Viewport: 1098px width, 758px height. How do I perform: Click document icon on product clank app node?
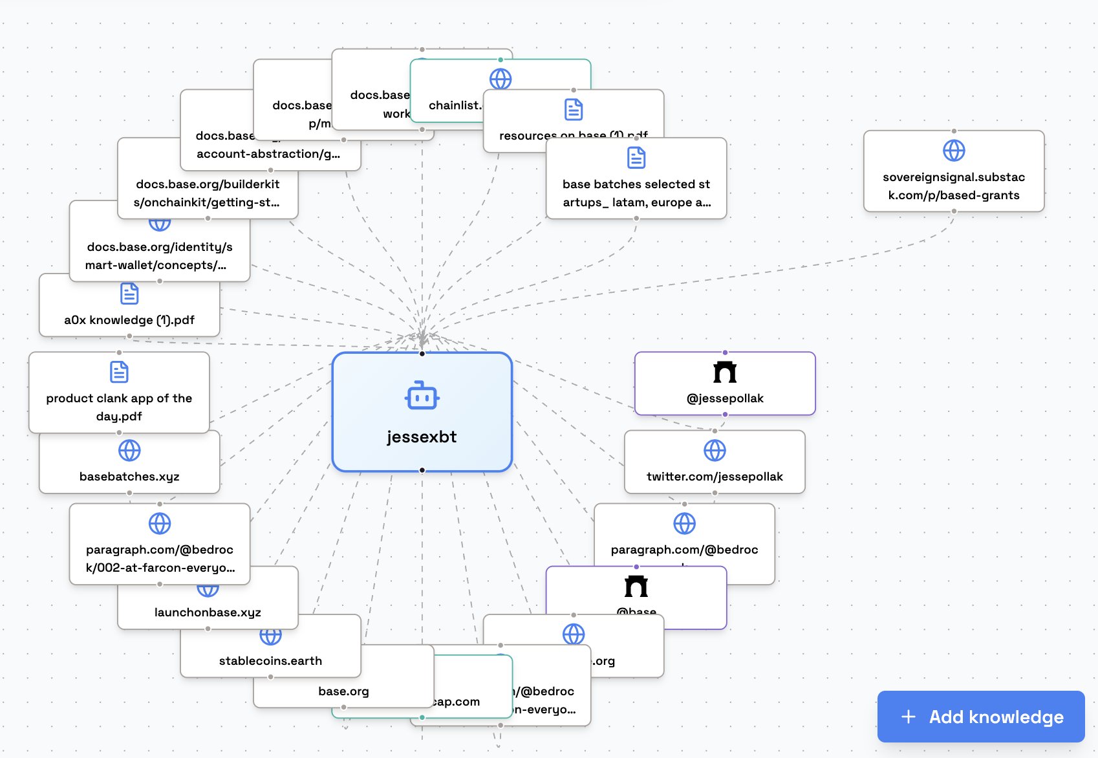pyautogui.click(x=119, y=372)
